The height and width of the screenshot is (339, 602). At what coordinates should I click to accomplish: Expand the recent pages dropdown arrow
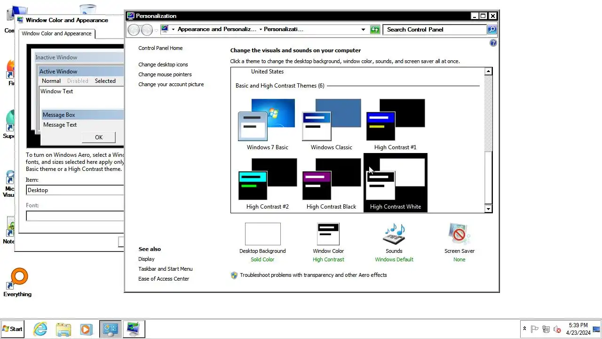click(x=157, y=30)
